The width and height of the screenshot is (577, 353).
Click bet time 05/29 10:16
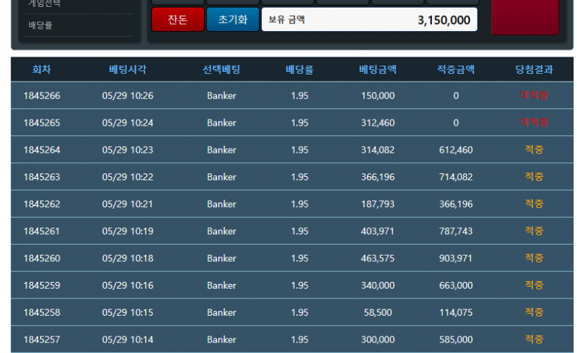click(128, 285)
